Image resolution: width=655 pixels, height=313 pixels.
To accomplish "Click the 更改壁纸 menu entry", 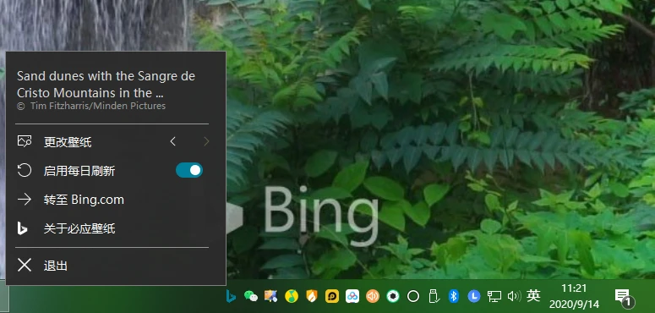I will coord(68,142).
